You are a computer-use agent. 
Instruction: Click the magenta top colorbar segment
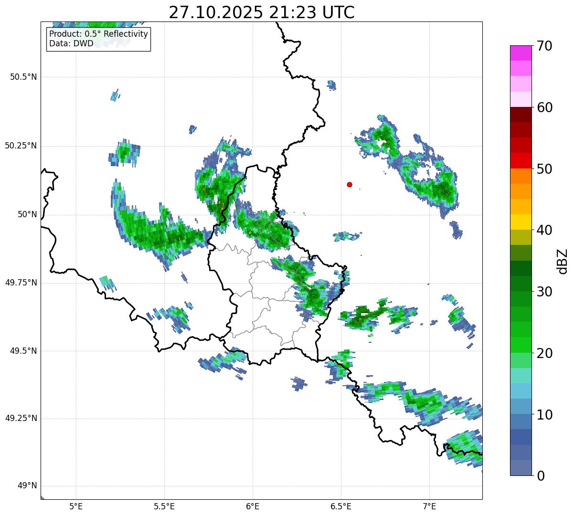521,53
